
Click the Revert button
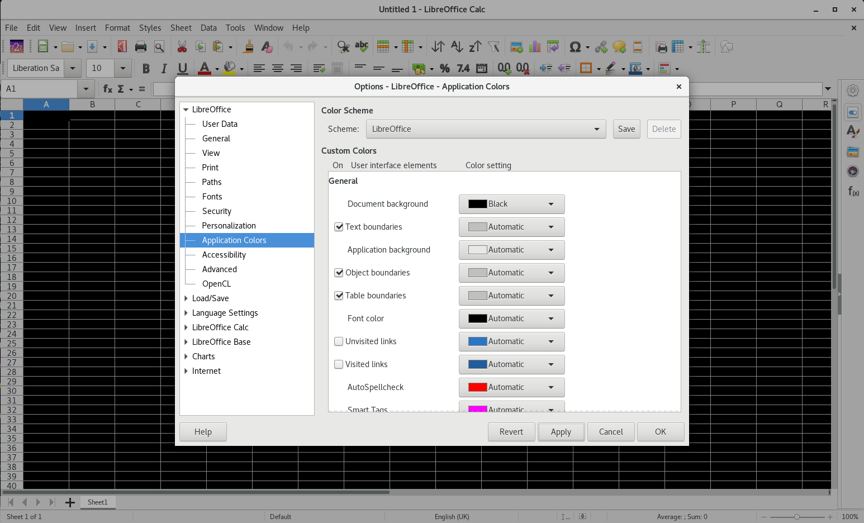pos(511,432)
